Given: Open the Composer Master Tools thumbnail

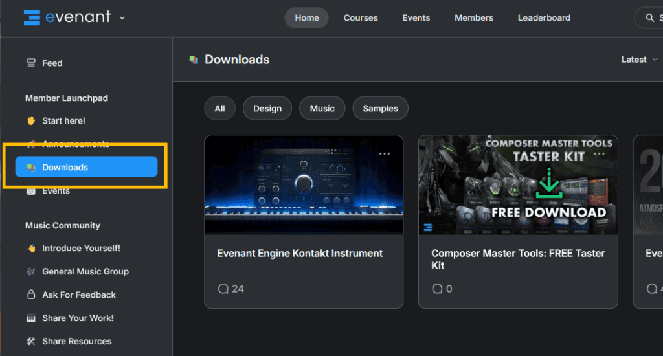Looking at the screenshot, I should click(x=518, y=185).
